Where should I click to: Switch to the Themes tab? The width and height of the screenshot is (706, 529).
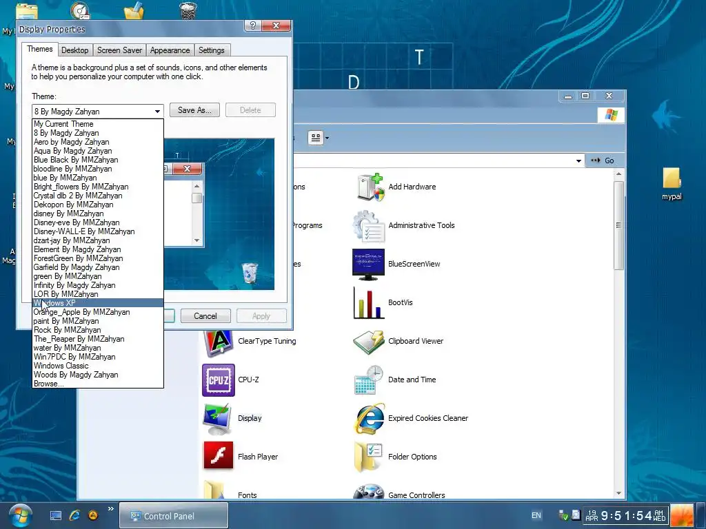(x=39, y=49)
